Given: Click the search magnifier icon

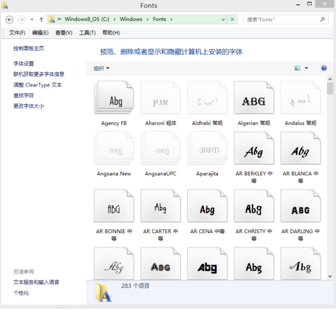Looking at the screenshot, I should [322, 19].
